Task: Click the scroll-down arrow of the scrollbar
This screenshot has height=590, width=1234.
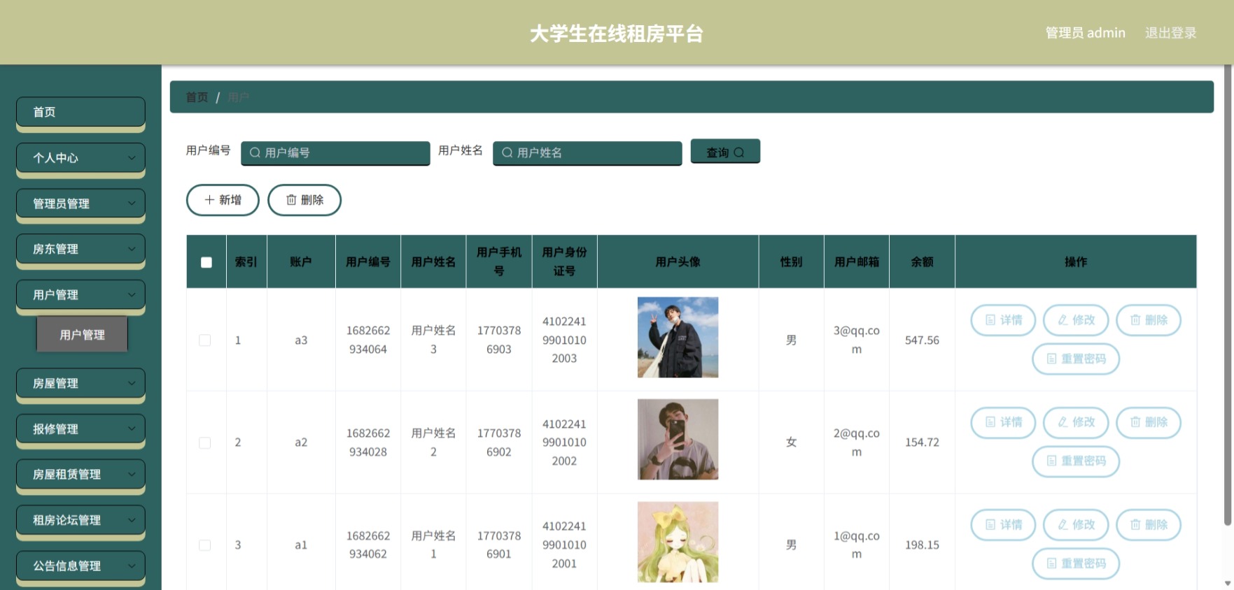Action: point(1228,584)
